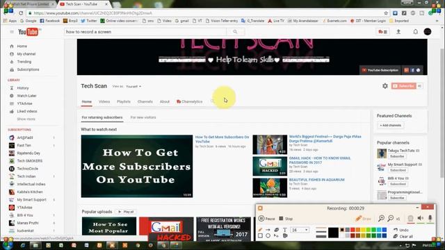The height and width of the screenshot is (250, 445).
Task: Subscribe to Telugu TechTuts
Action: pos(397,156)
